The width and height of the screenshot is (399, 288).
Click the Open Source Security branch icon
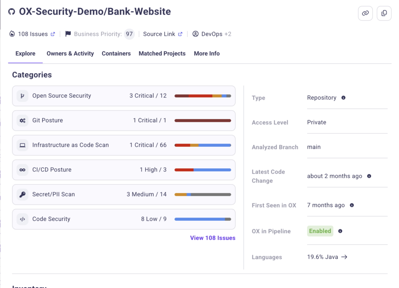pos(22,96)
